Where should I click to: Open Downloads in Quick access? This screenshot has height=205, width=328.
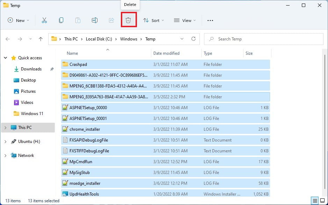tap(31, 69)
